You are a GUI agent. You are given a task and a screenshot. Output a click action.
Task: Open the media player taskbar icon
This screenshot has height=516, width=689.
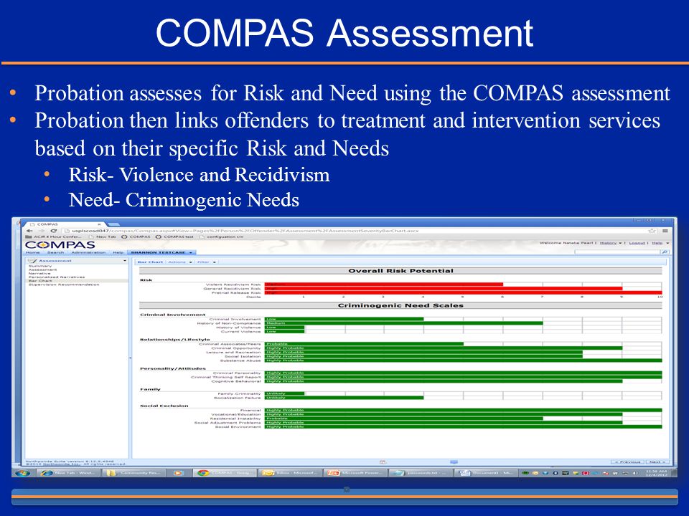click(178, 473)
